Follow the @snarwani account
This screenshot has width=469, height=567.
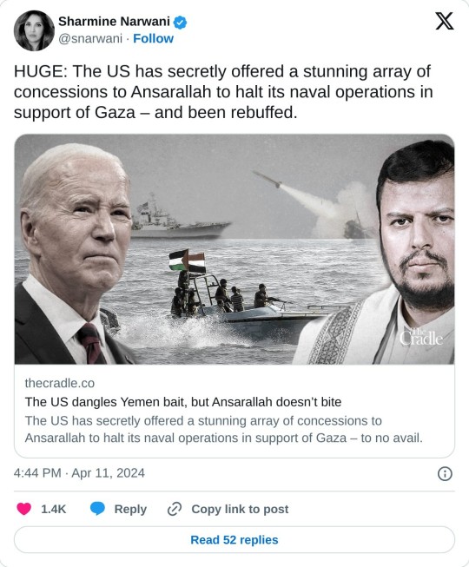154,38
